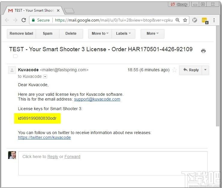Viewport: 222px width, 188px height.
Task: Open the Move to dropdown
Action: (x=100, y=34)
